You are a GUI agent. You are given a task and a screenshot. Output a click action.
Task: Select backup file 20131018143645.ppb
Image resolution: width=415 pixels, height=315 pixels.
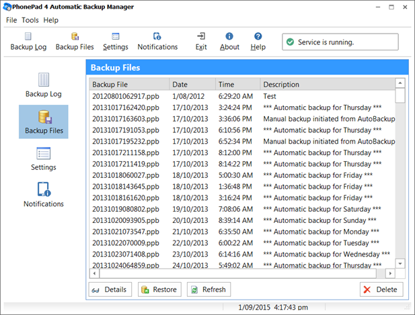coord(126,187)
